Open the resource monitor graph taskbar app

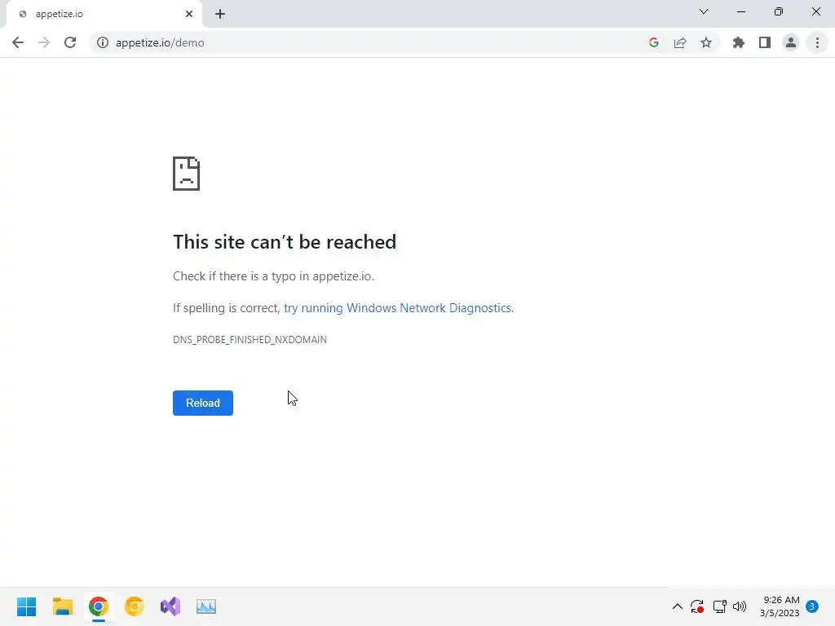(x=206, y=606)
